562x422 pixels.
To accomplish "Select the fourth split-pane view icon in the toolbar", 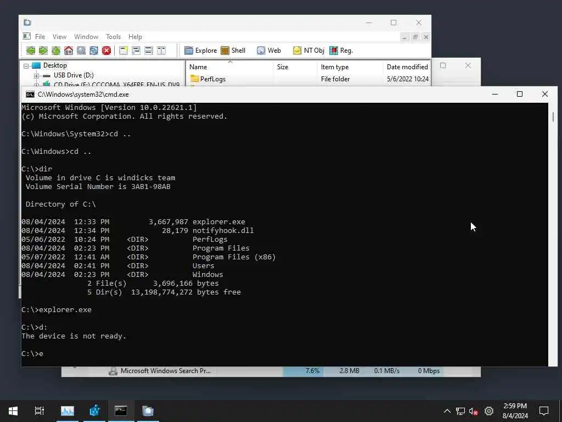I will tap(161, 51).
